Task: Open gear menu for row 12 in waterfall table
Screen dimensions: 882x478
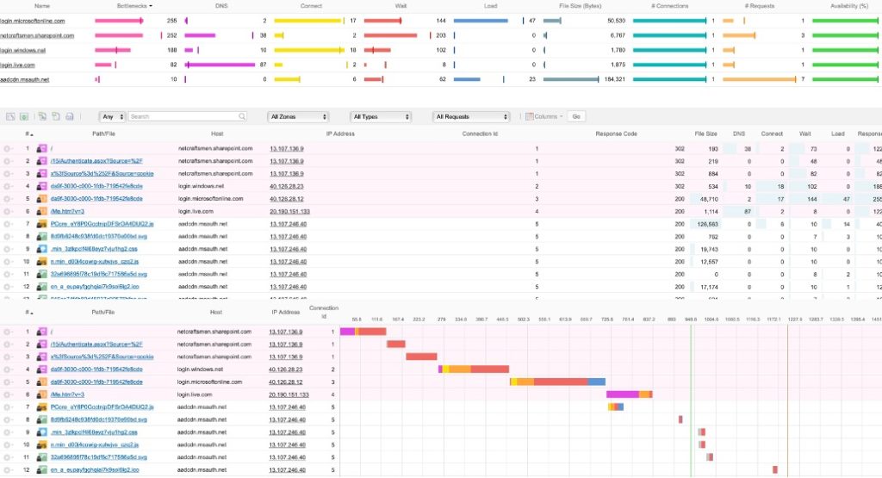Action: click(x=9, y=469)
